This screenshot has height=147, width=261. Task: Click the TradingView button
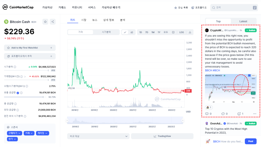[162, 136]
